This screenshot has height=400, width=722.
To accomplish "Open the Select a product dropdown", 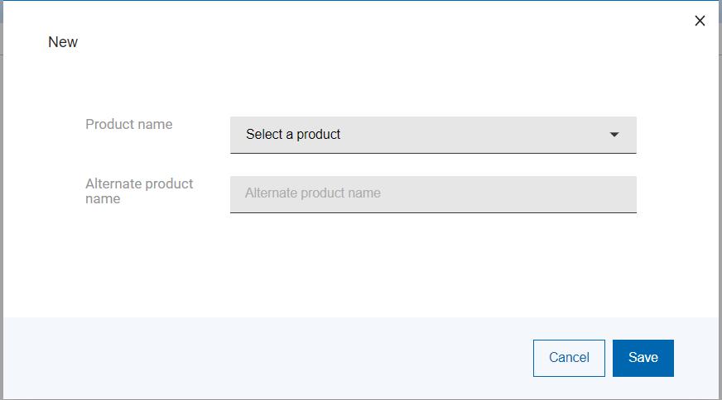I will coord(433,135).
